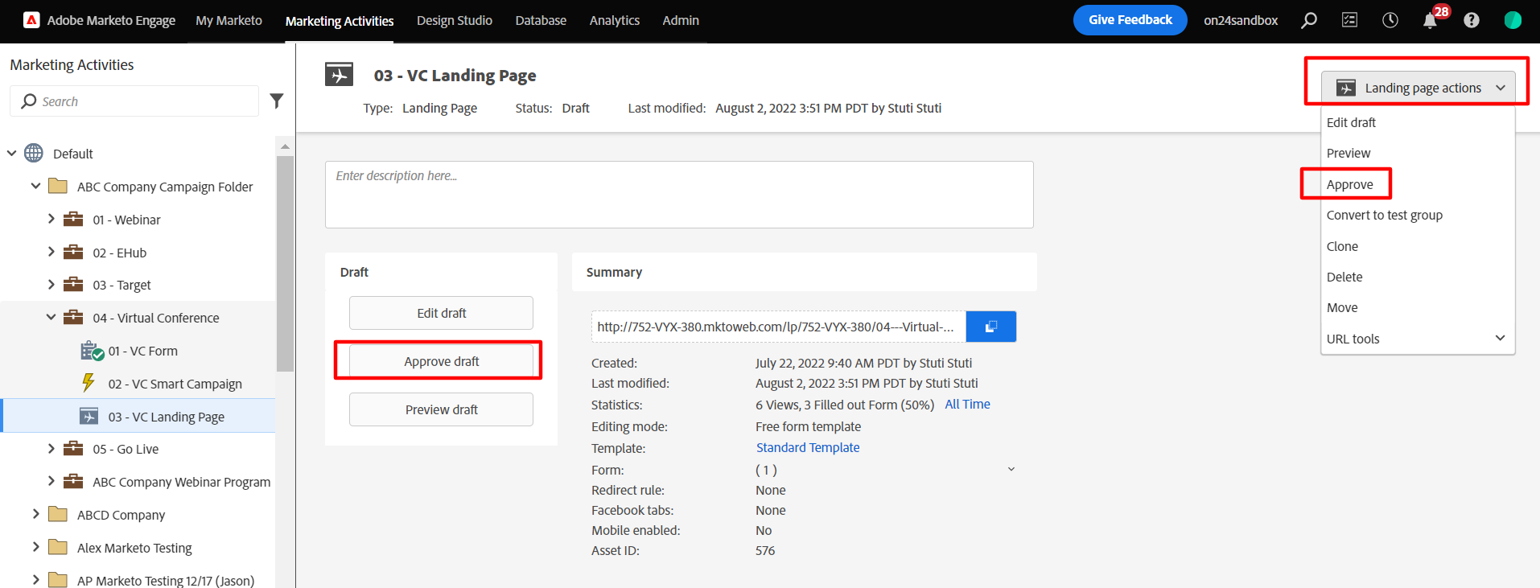Open the Analytics tab
The height and width of the screenshot is (588, 1540).
pos(615,20)
